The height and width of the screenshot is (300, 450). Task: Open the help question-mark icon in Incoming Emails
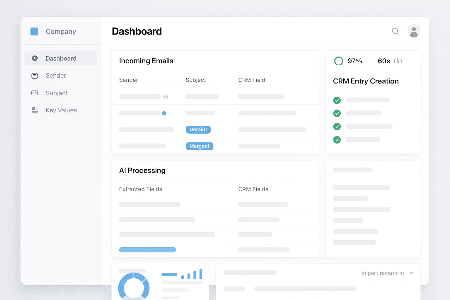coord(166,97)
